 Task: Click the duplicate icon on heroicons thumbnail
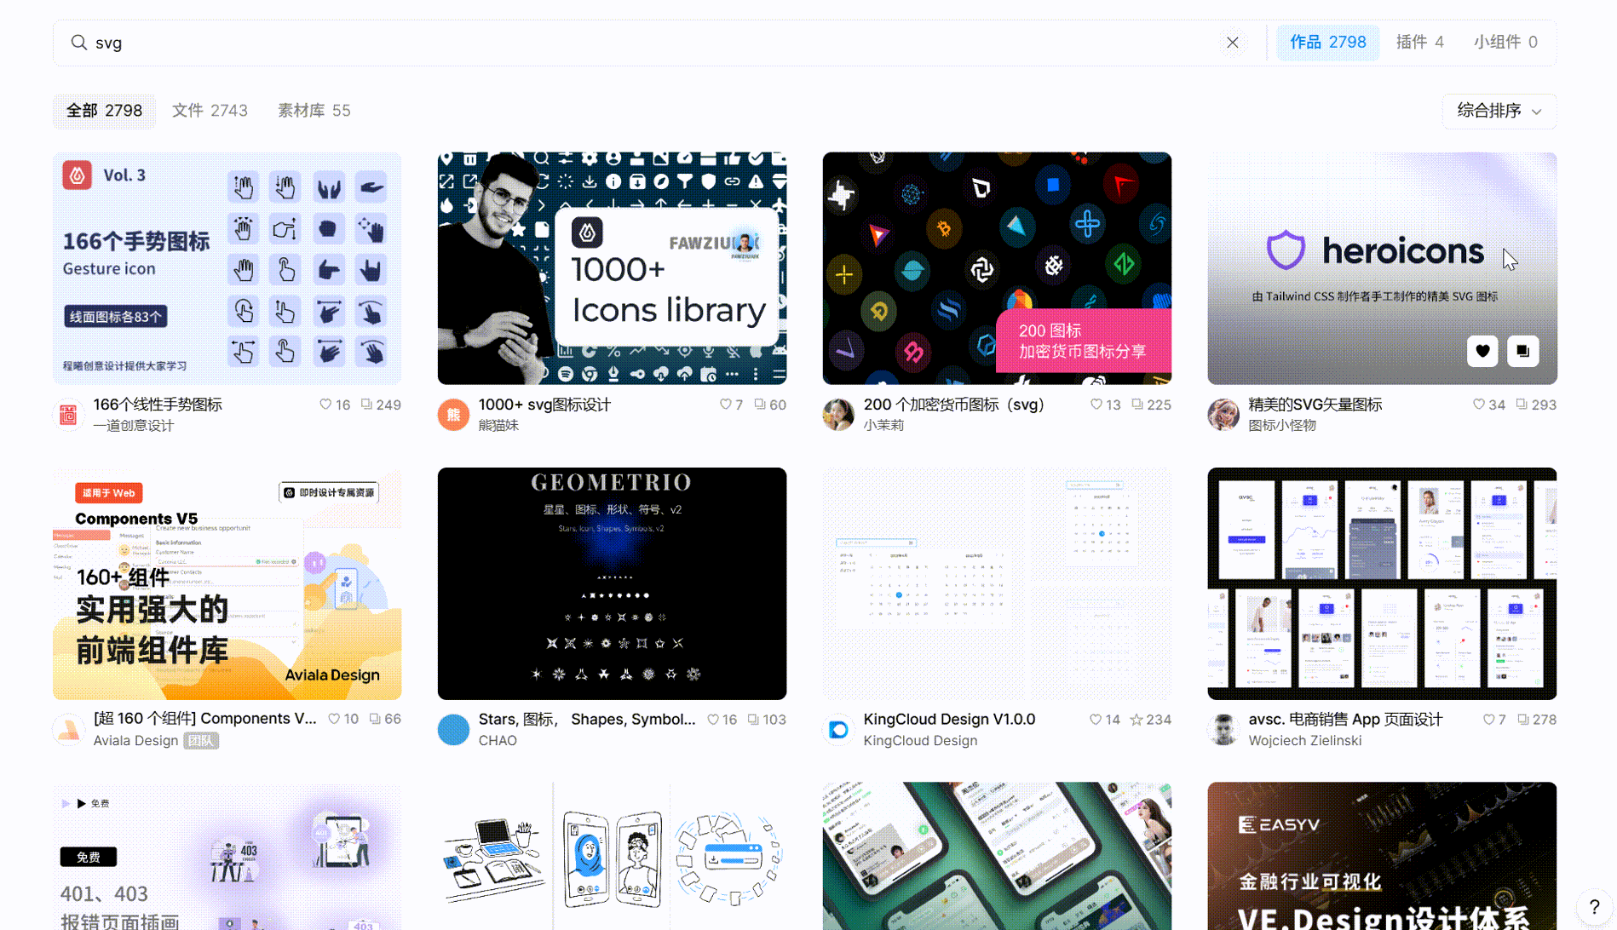click(x=1523, y=351)
